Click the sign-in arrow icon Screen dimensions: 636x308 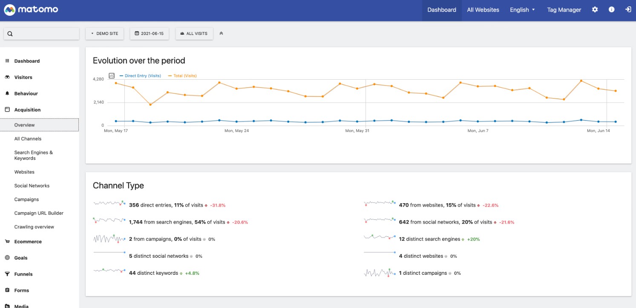point(628,9)
